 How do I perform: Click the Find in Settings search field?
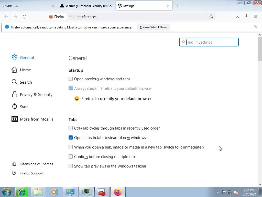pyautogui.click(x=209, y=42)
